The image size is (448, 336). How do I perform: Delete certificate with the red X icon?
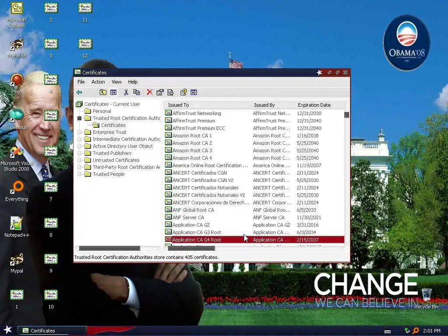[150, 92]
